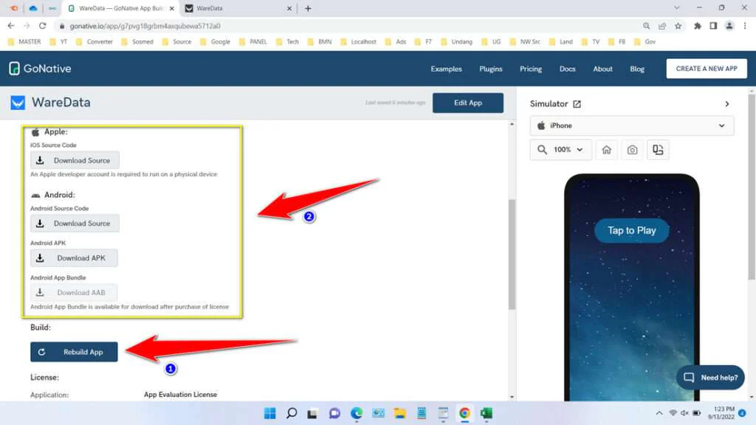Screen dimensions: 756x425
Task: Click the home icon in the simulator toolbar
Action: pyautogui.click(x=606, y=149)
